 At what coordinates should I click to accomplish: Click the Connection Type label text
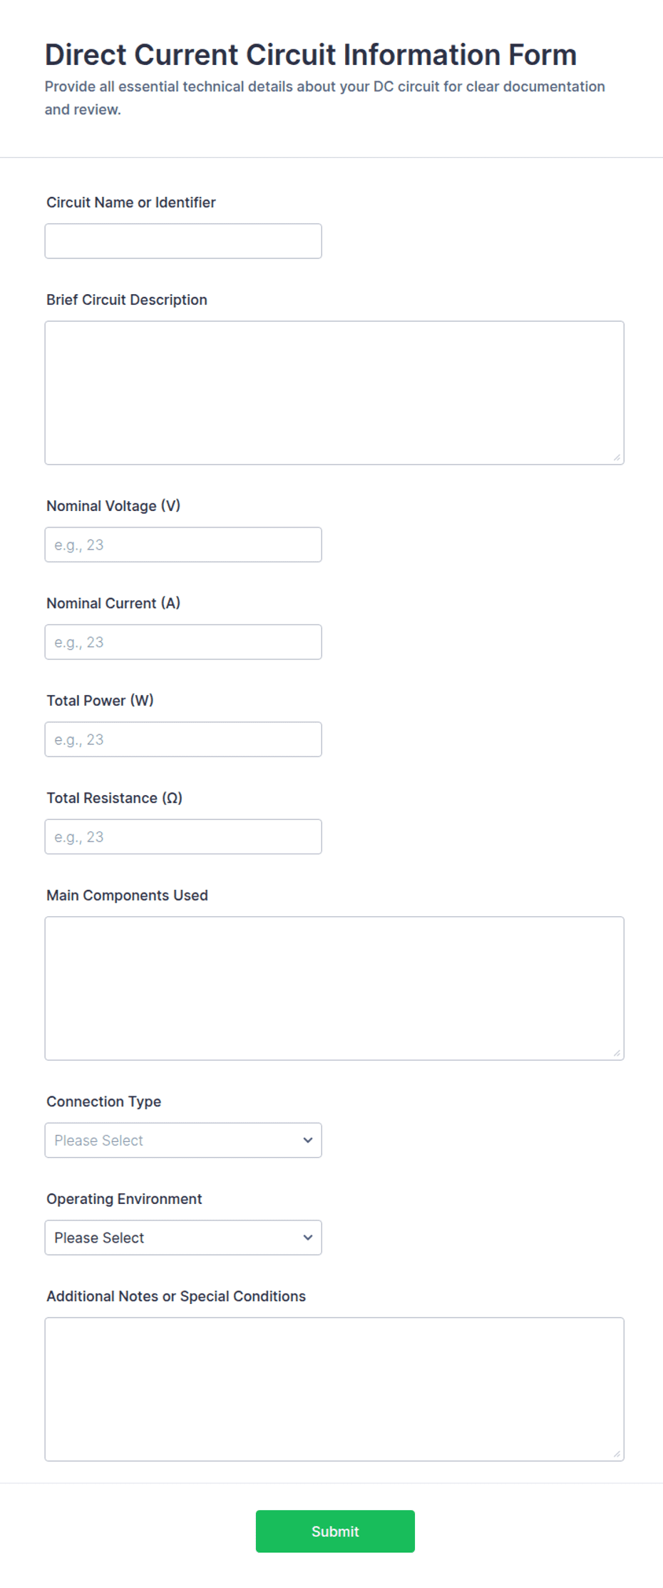pos(104,1102)
